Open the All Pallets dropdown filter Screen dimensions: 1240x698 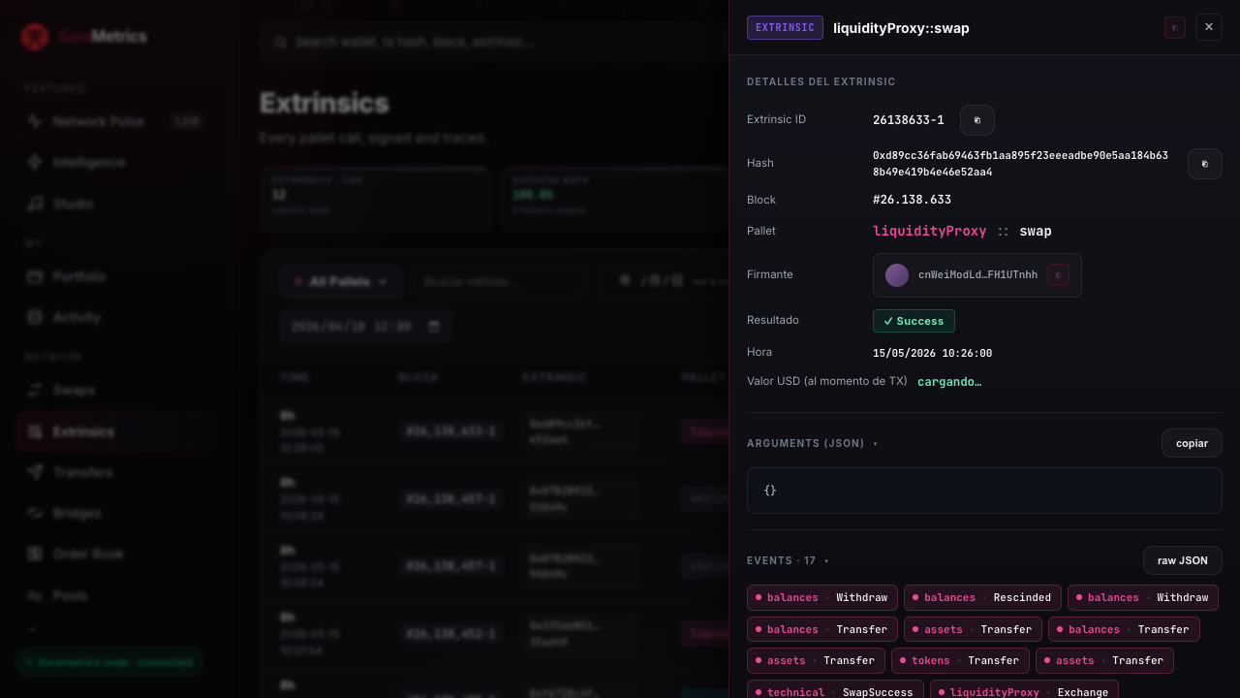[x=341, y=282]
